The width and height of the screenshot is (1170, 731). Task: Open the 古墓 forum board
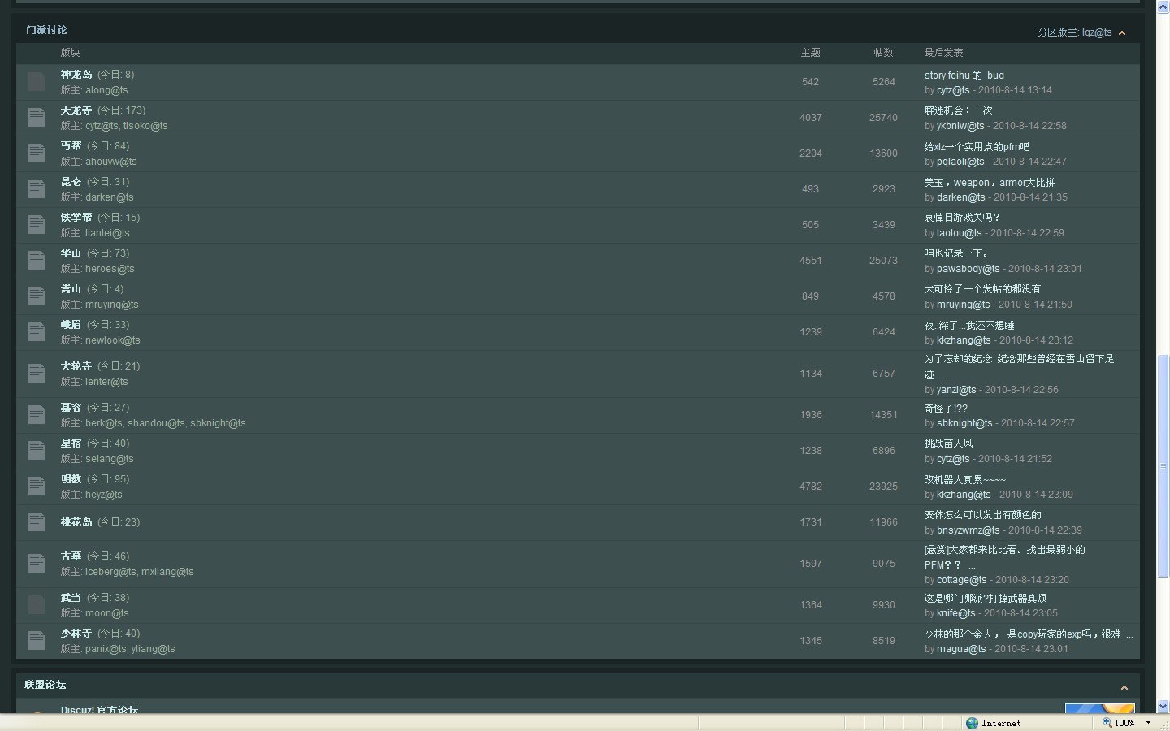point(71,556)
